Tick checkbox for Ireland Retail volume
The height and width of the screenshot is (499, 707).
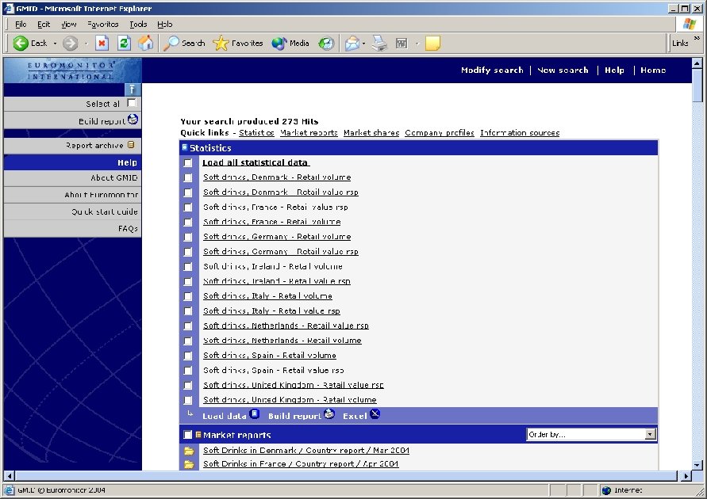click(x=188, y=267)
